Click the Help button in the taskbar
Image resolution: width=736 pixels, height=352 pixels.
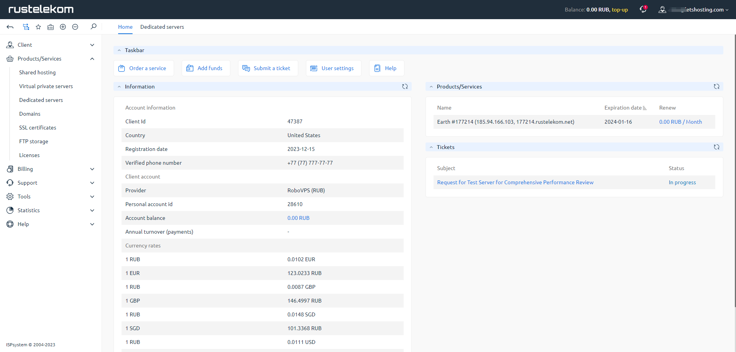(x=386, y=68)
